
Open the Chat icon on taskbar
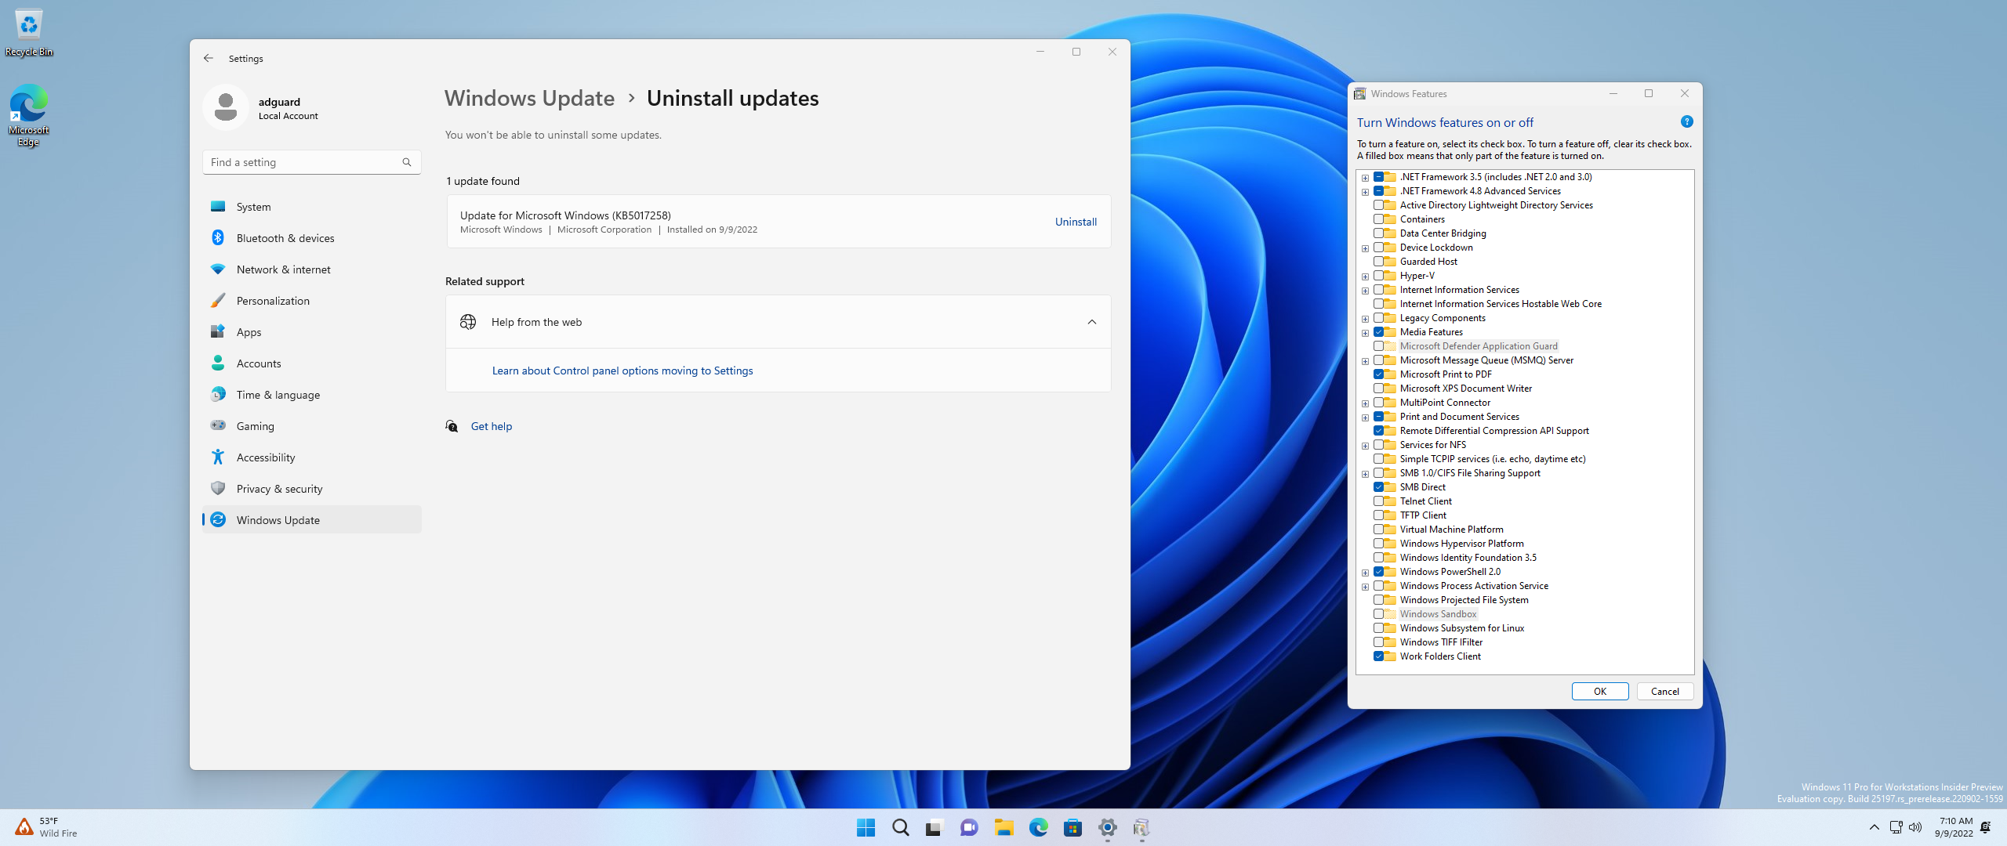click(969, 827)
